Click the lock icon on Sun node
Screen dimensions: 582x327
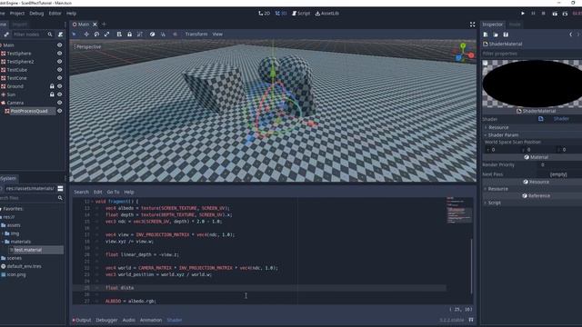[x=52, y=94]
